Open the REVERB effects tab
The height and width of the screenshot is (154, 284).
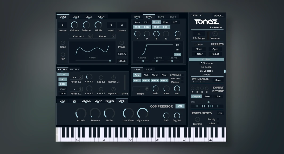[110, 101]
